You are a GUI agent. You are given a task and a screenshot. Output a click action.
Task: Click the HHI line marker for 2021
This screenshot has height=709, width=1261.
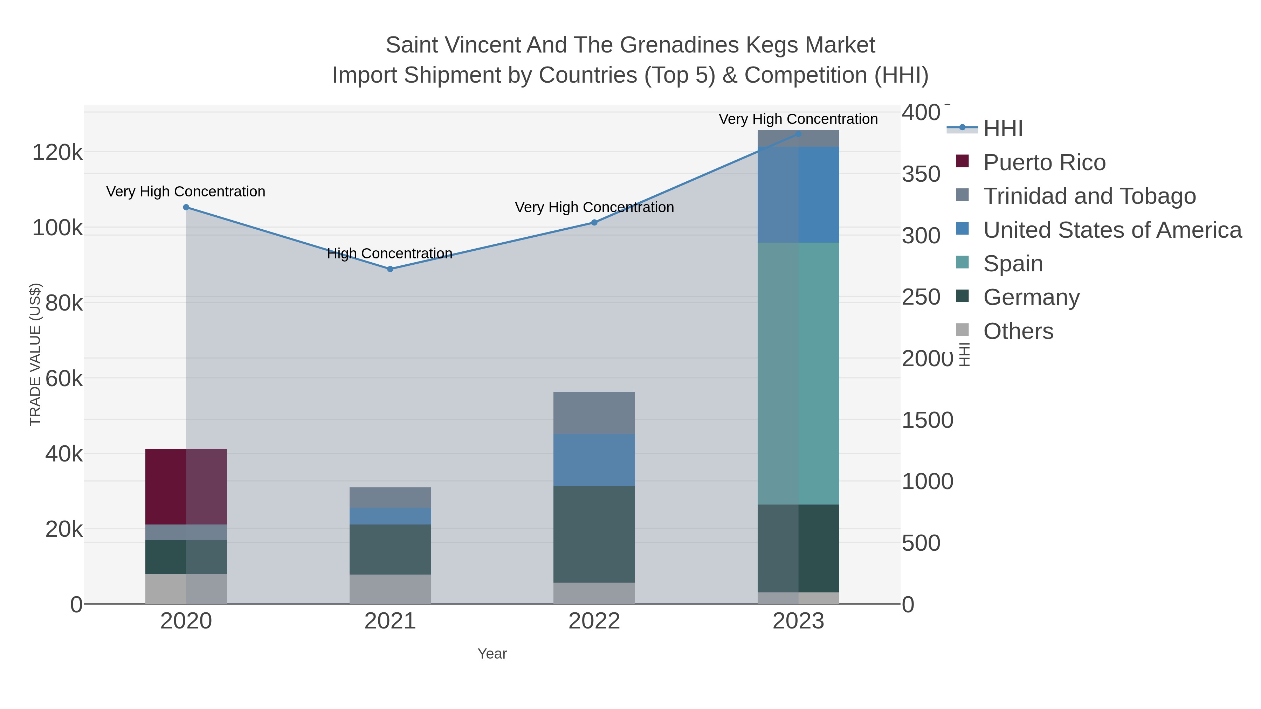[x=390, y=269]
